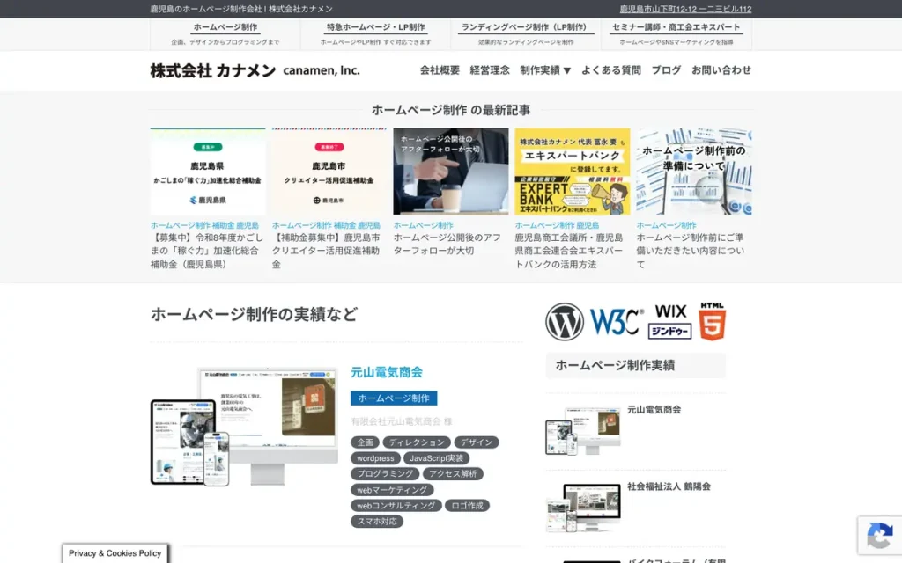Open the ブログ menu item
The image size is (902, 563).
coord(666,70)
